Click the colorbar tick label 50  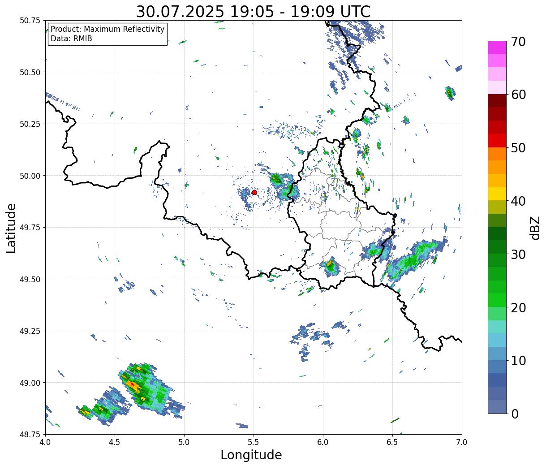[x=518, y=148]
